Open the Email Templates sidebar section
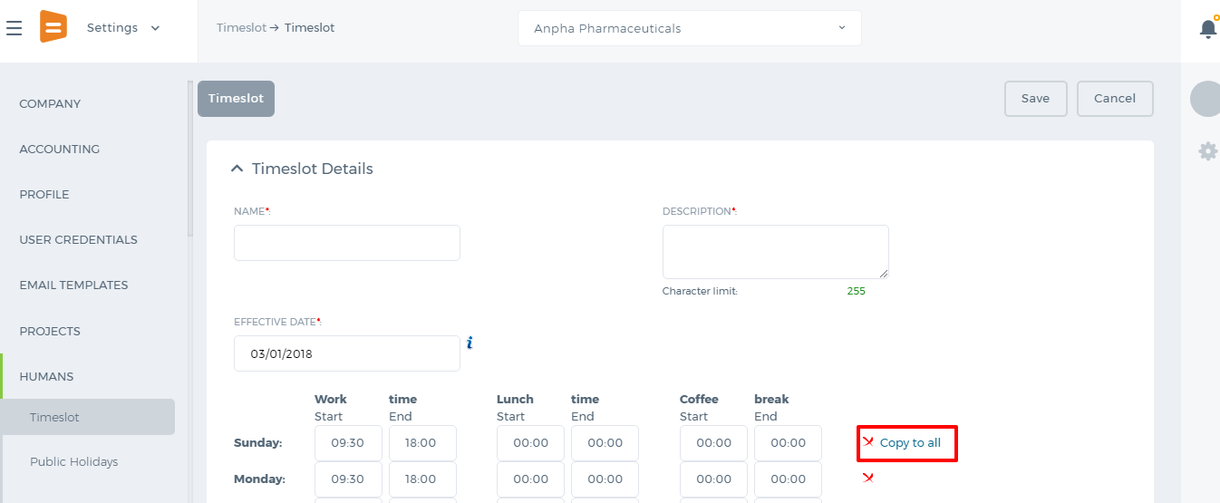 (73, 285)
